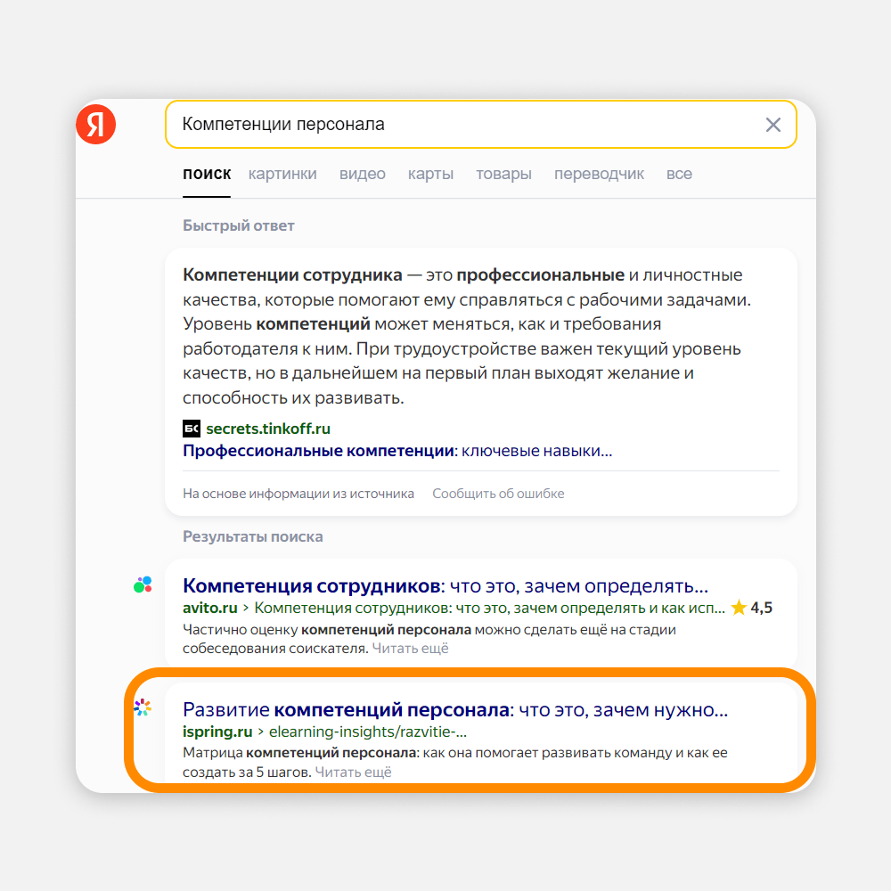Click Сообщить об ошибке link
Image resolution: width=891 pixels, height=891 pixels.
tap(498, 494)
